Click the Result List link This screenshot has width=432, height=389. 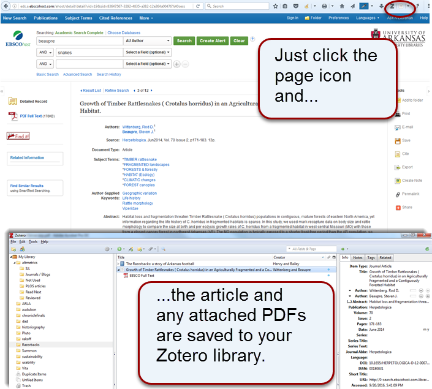point(92,91)
